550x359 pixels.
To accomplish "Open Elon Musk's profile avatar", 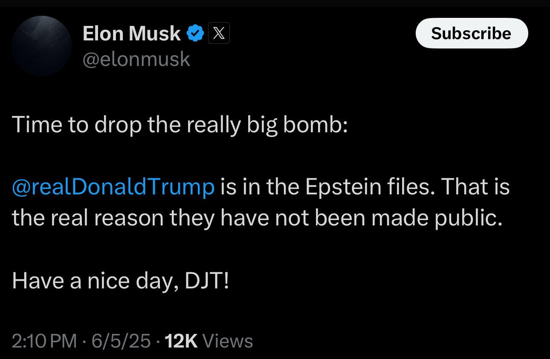I will tap(42, 46).
